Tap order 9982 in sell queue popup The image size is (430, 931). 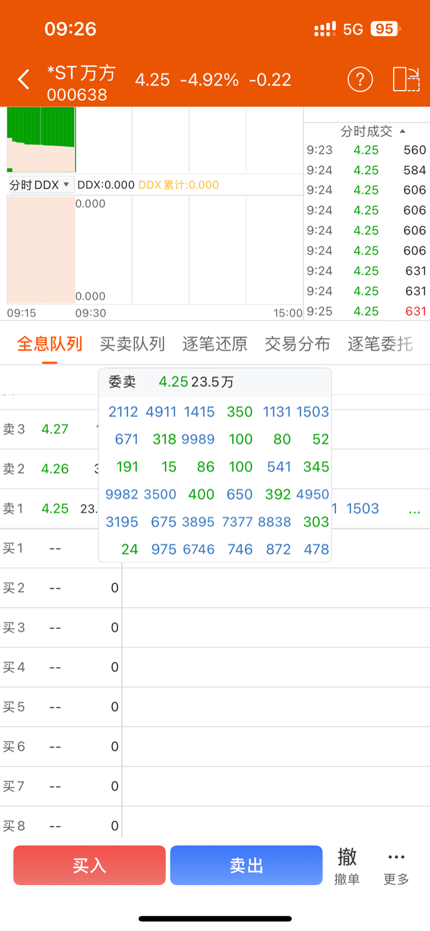tap(121, 494)
